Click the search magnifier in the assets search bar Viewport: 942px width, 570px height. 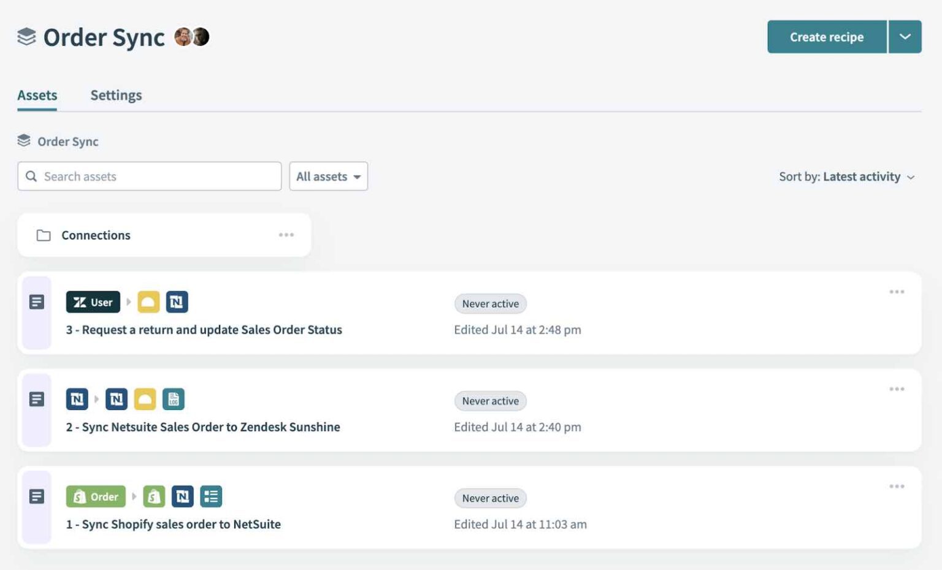pyautogui.click(x=32, y=176)
